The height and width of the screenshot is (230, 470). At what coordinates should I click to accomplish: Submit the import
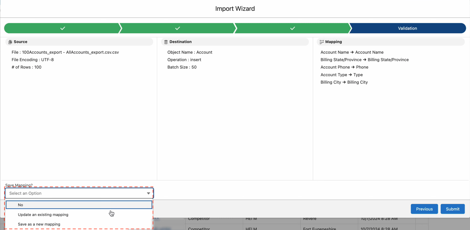pyautogui.click(x=452, y=209)
